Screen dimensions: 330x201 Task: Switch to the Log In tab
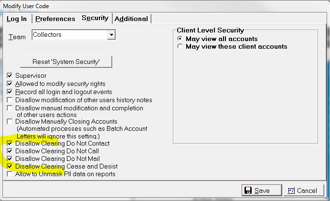17,19
